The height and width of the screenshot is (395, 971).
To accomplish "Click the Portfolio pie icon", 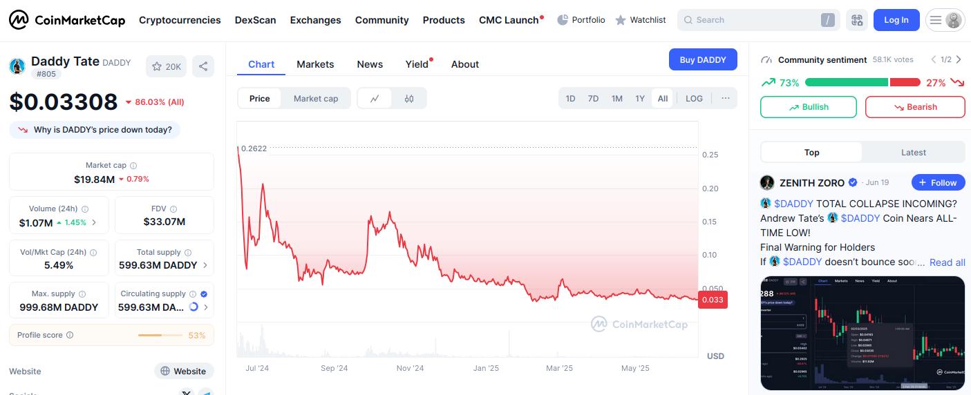I will click(x=563, y=20).
